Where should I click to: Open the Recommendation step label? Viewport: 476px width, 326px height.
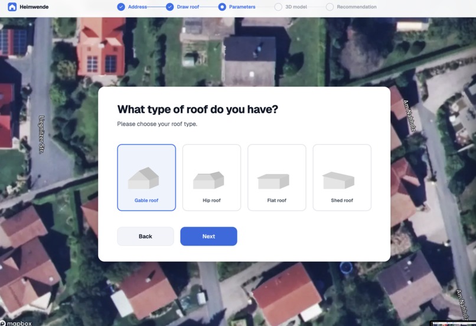click(x=357, y=6)
